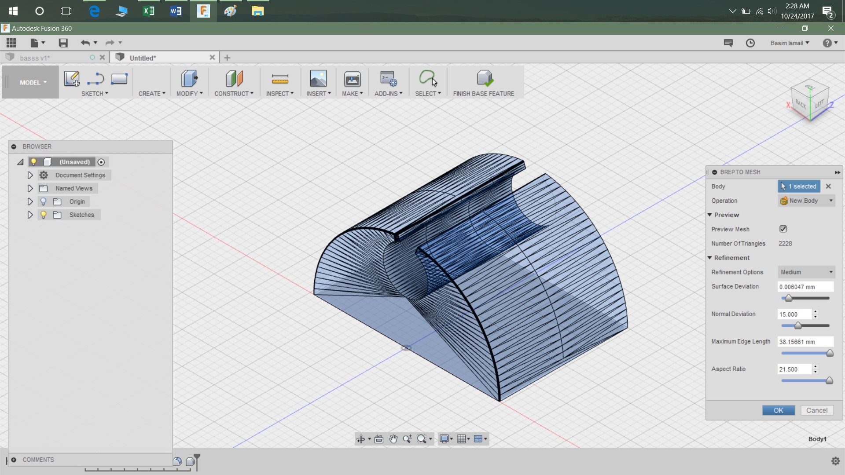
Task: Clear the body selection X
Action: tap(828, 186)
